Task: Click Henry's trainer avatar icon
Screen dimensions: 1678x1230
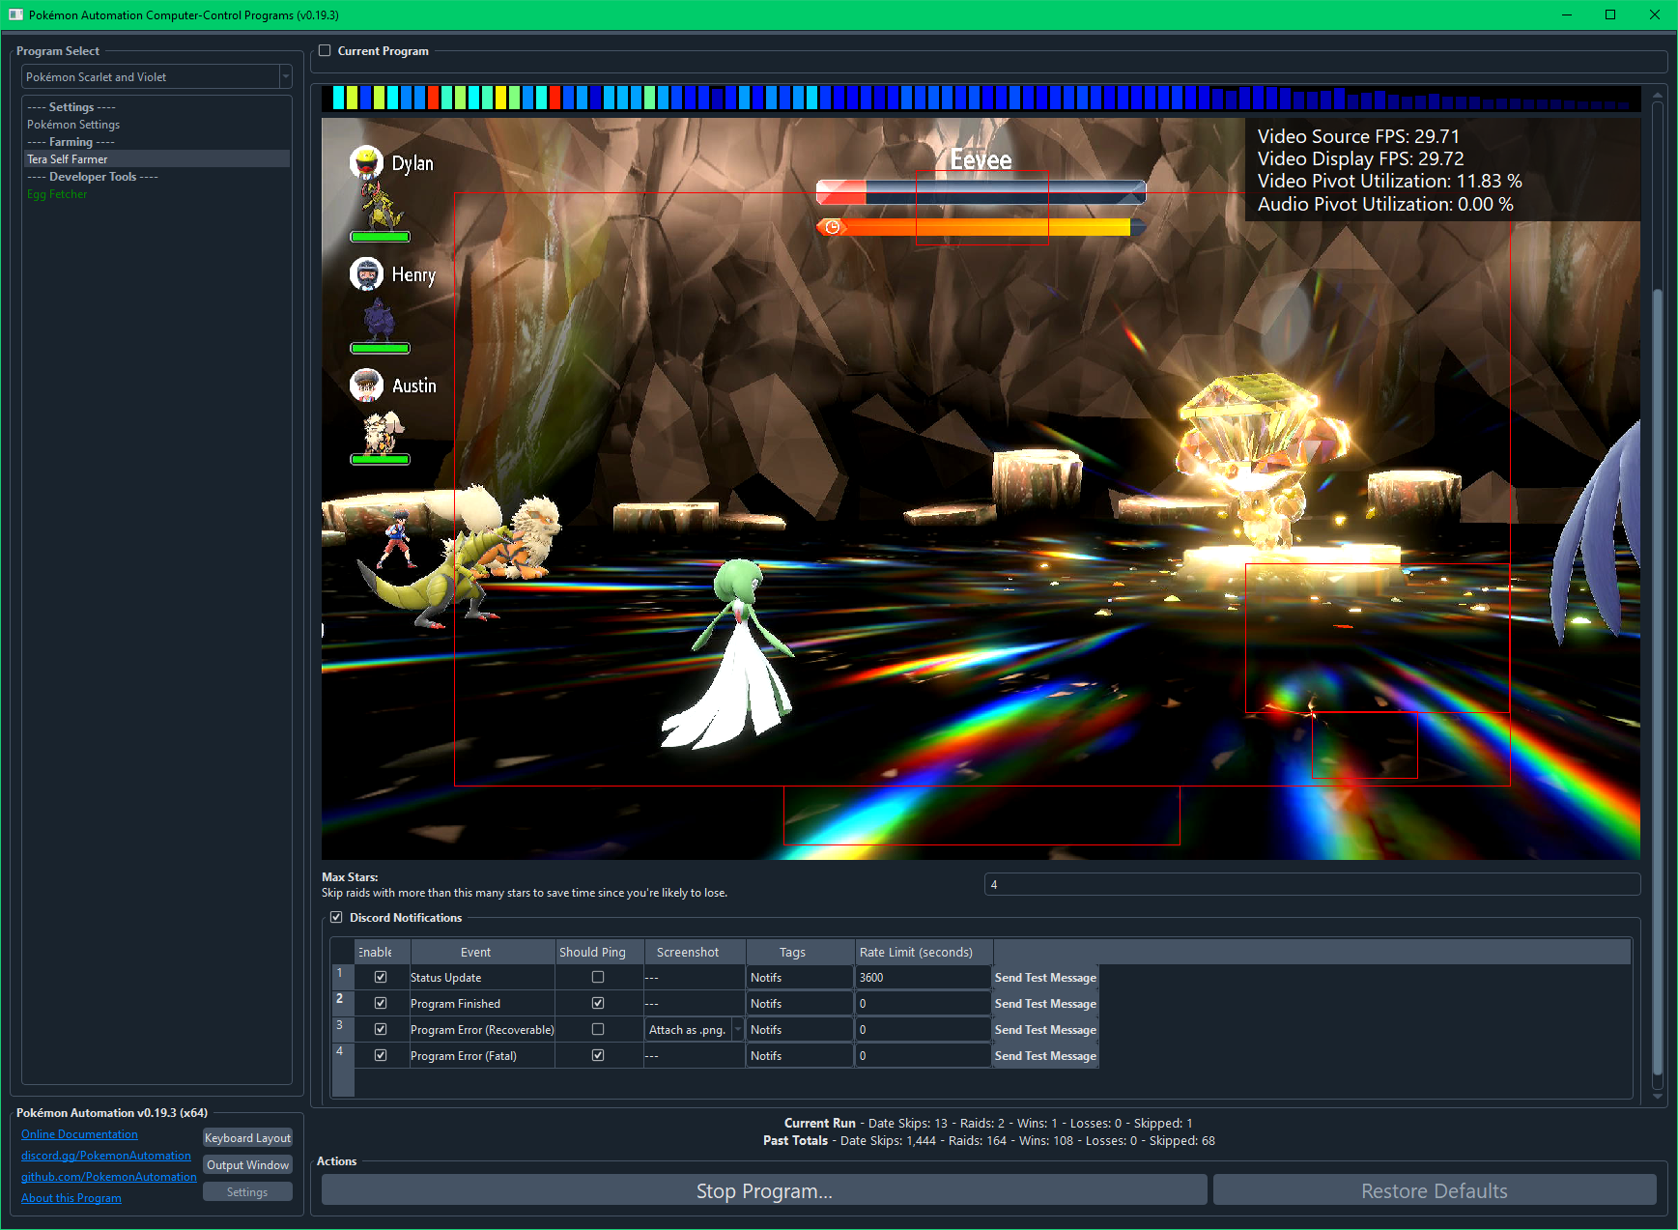Action: coord(366,274)
